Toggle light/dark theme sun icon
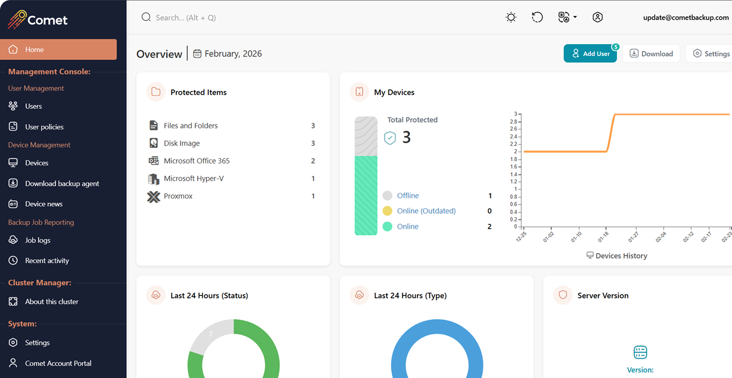Viewport: 732px width, 378px height. (x=511, y=17)
